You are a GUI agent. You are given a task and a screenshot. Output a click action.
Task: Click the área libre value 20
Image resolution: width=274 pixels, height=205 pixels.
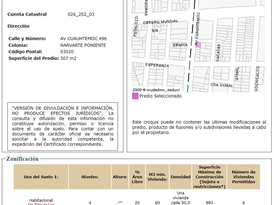click(x=137, y=203)
